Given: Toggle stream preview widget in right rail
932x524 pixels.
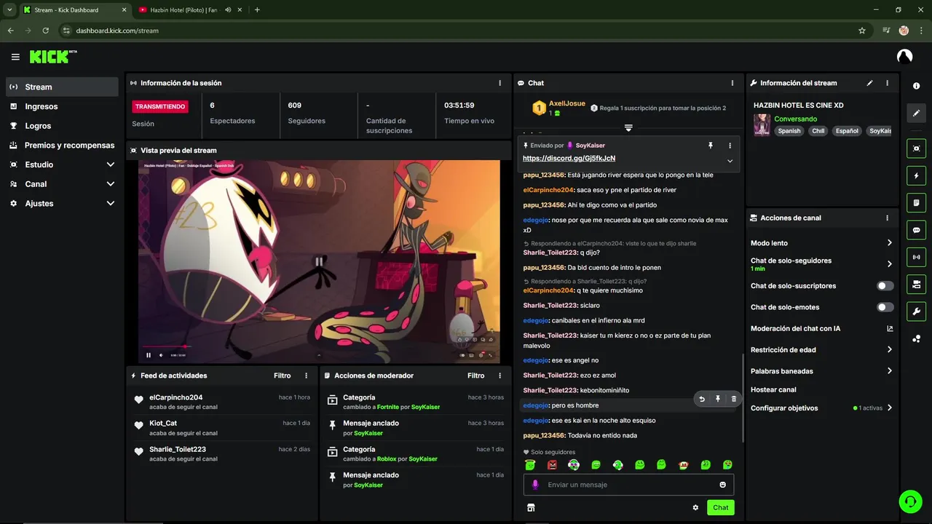Looking at the screenshot, I should point(916,148).
